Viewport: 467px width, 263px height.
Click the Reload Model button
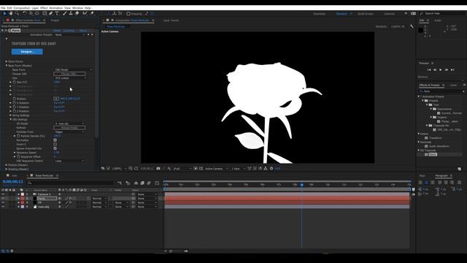point(69,128)
